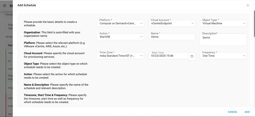Screen dimensions: 255x117
Task: Select the 'nn' row in background list
Action: coord(10,61)
